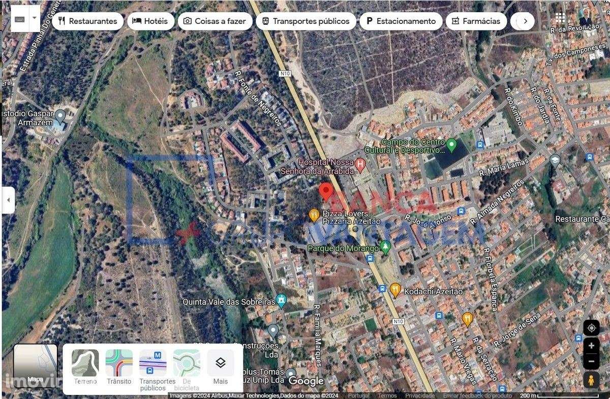
Task: Open Quinta Vale das Sobreiras marker
Action: [281, 301]
